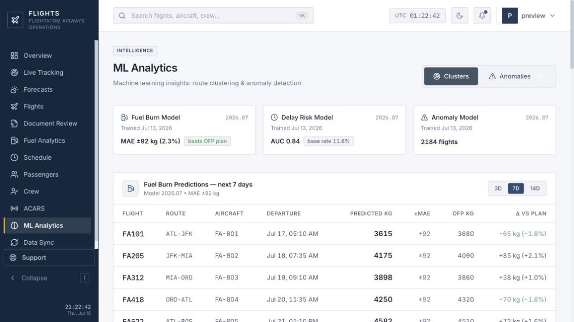Image resolution: width=574 pixels, height=322 pixels.
Task: Click MAE ±92 kg (2.3%) value
Action: click(x=150, y=141)
